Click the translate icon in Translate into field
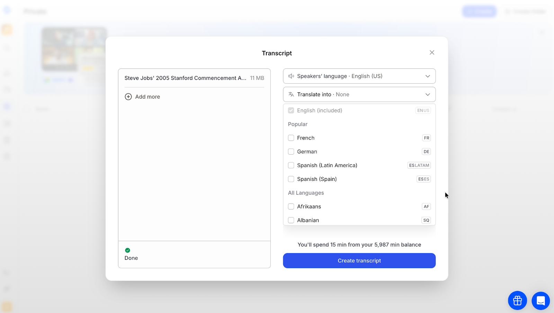Screen dimensions: 554x313 [x=291, y=94]
